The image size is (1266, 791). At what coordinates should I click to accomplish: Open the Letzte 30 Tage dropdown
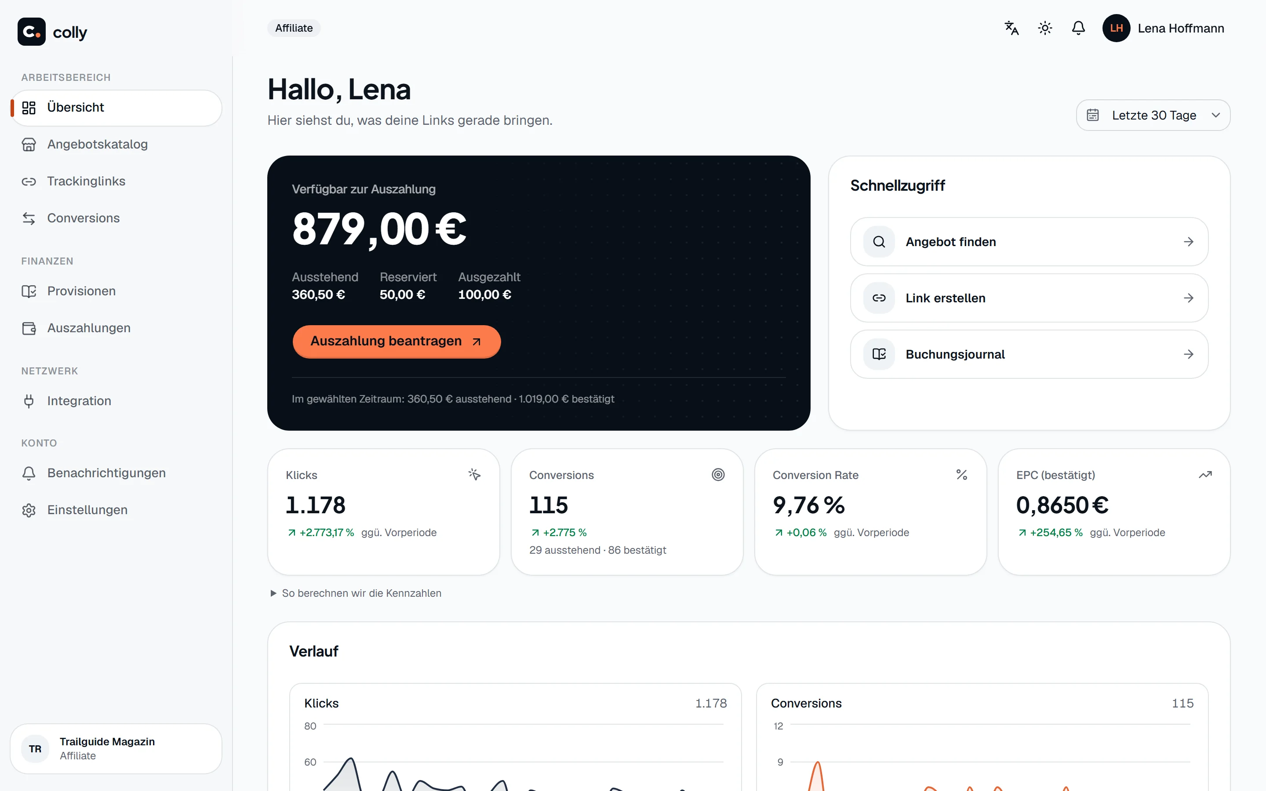[x=1153, y=115]
